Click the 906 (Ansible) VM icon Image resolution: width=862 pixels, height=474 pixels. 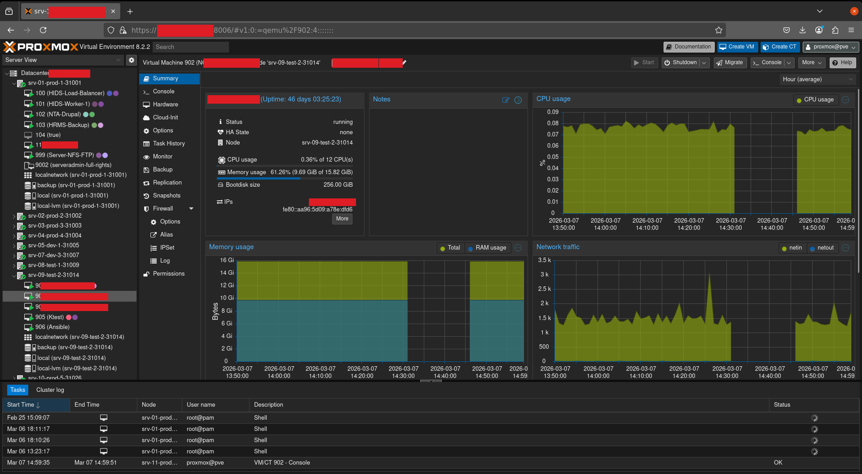point(28,327)
